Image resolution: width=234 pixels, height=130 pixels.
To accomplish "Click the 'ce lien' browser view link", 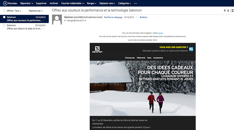I will coord(160,33).
